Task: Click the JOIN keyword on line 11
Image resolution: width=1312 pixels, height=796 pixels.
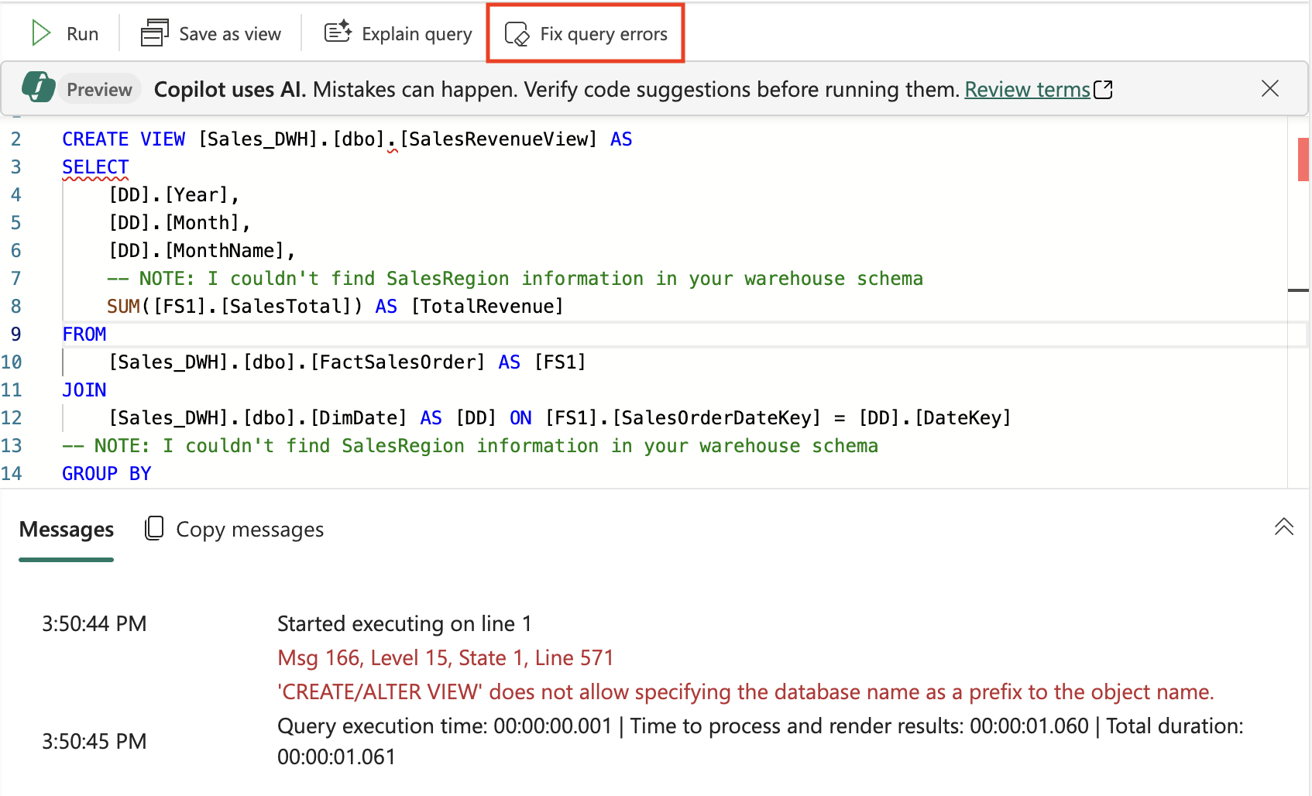Action: (x=84, y=390)
